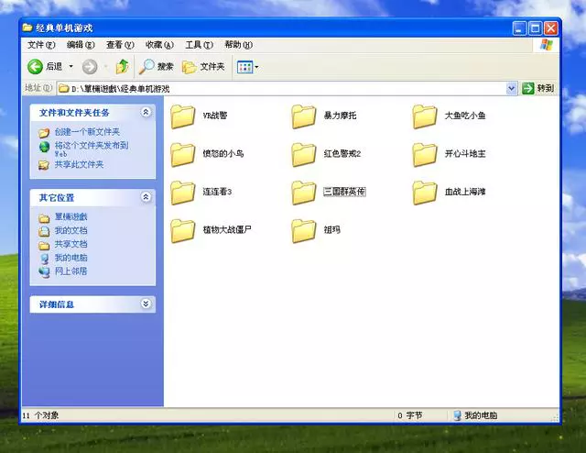
Task: Open the 查看(V) menu
Action: click(120, 45)
